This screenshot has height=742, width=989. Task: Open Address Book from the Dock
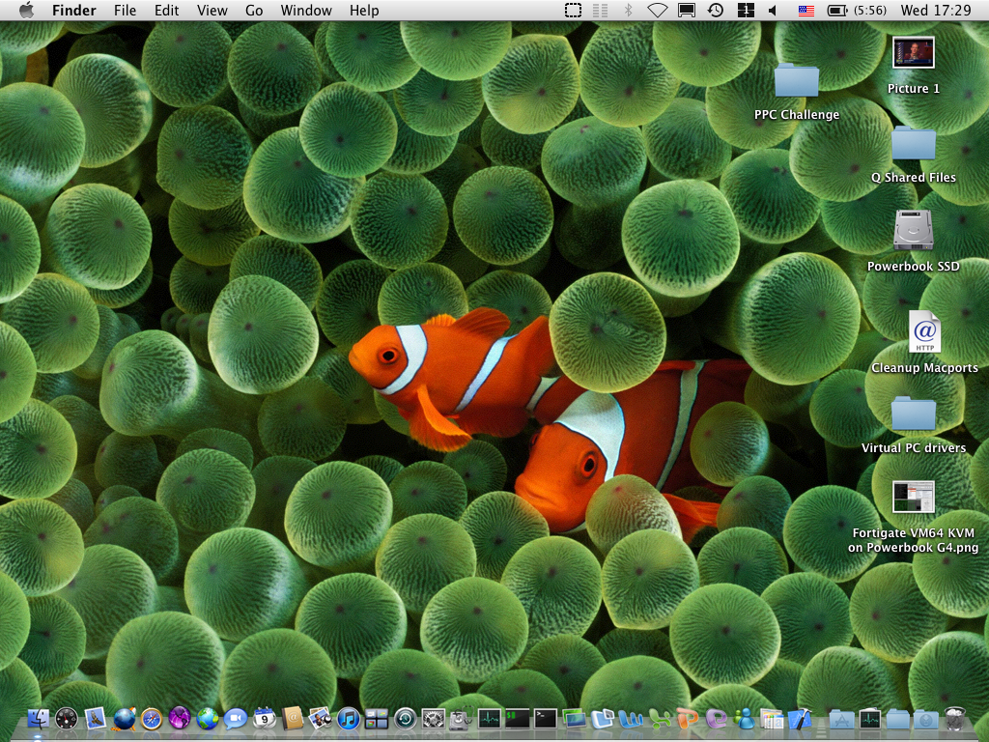click(293, 718)
